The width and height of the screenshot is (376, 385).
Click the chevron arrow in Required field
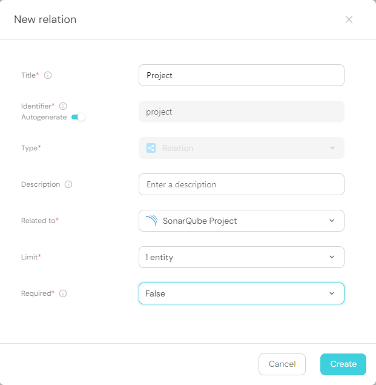pos(332,293)
